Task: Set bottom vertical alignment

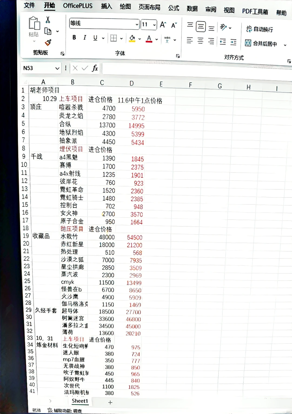Action: point(211,28)
